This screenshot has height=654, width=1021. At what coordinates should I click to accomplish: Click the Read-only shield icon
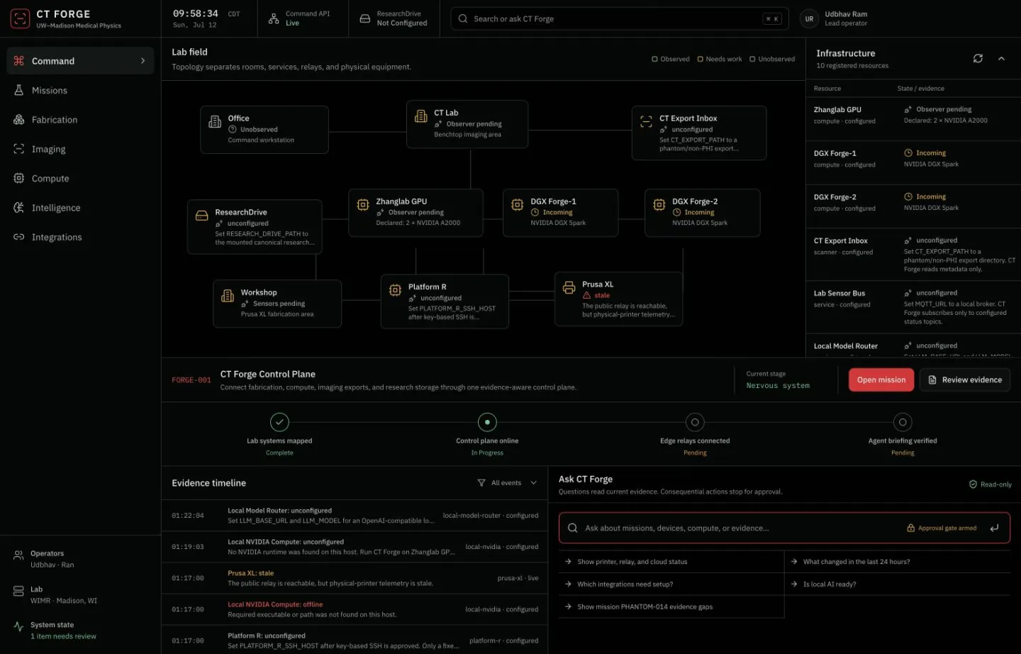[x=973, y=484]
